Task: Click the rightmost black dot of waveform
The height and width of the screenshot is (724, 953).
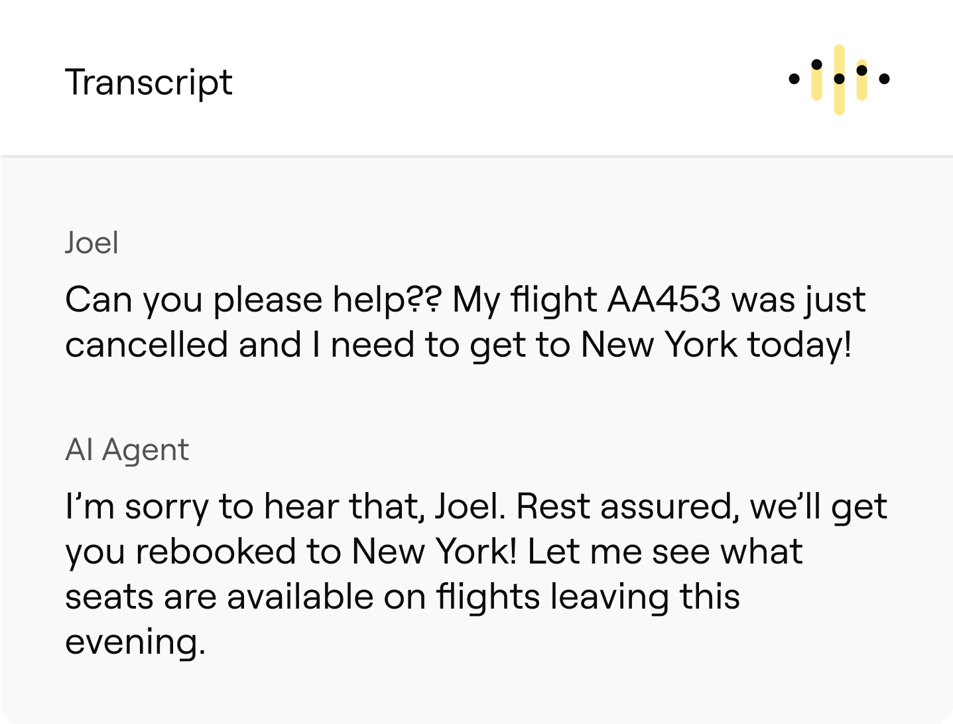Action: [x=884, y=79]
